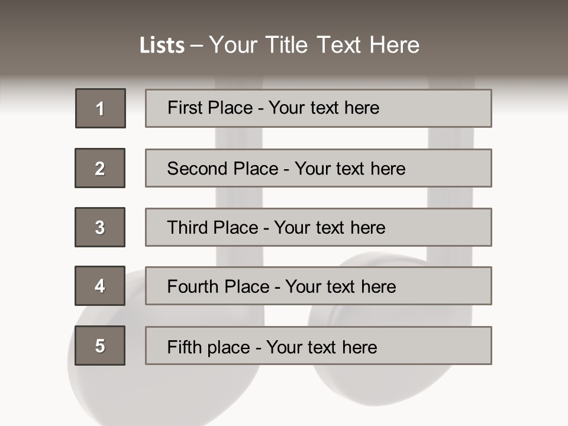
Task: Click the bold word Lists in title
Action: coord(162,46)
